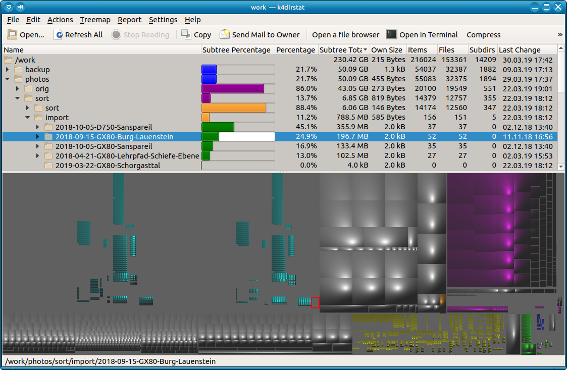Click the purple orig subtree percentage bar

click(233, 89)
